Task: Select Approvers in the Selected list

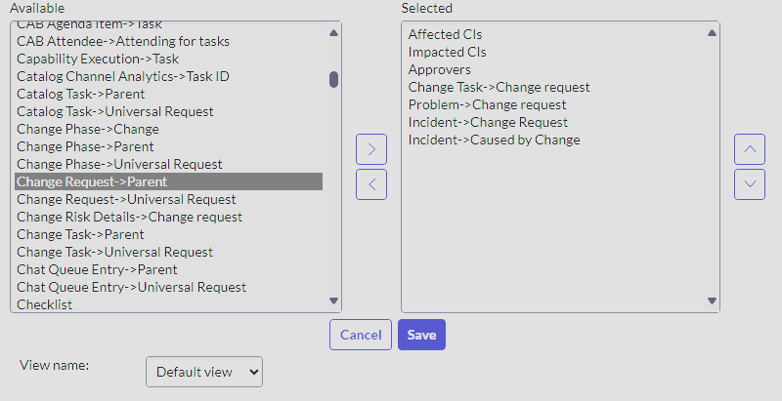Action: click(x=439, y=69)
